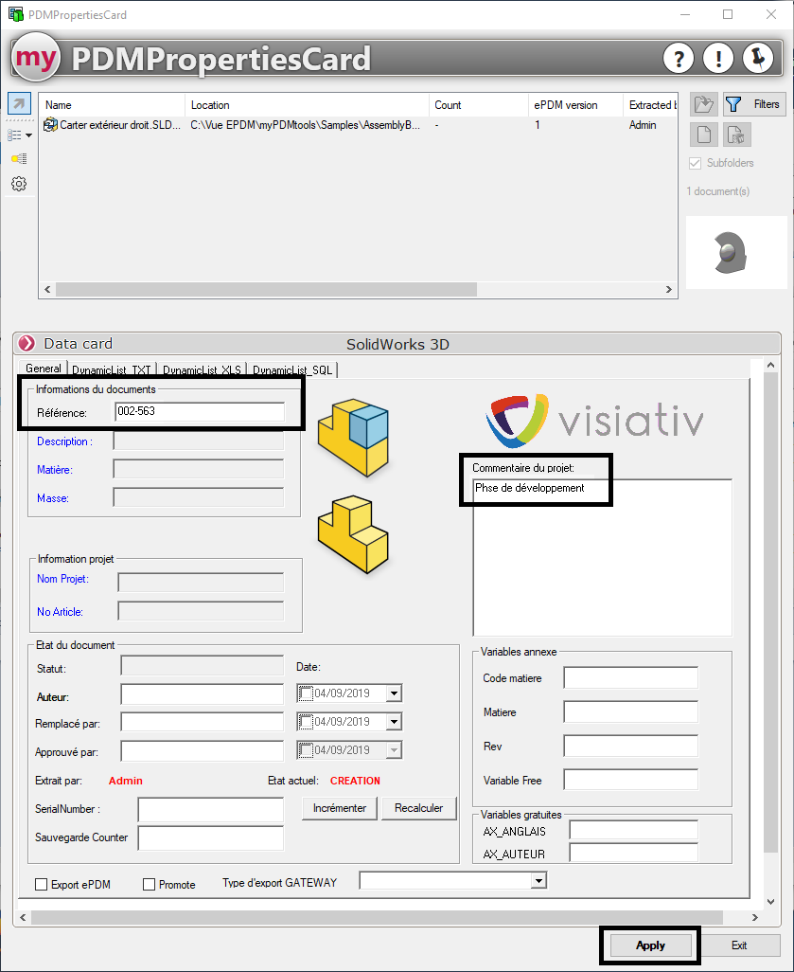Open the help question mark icon
794x972 pixels.
pos(679,58)
